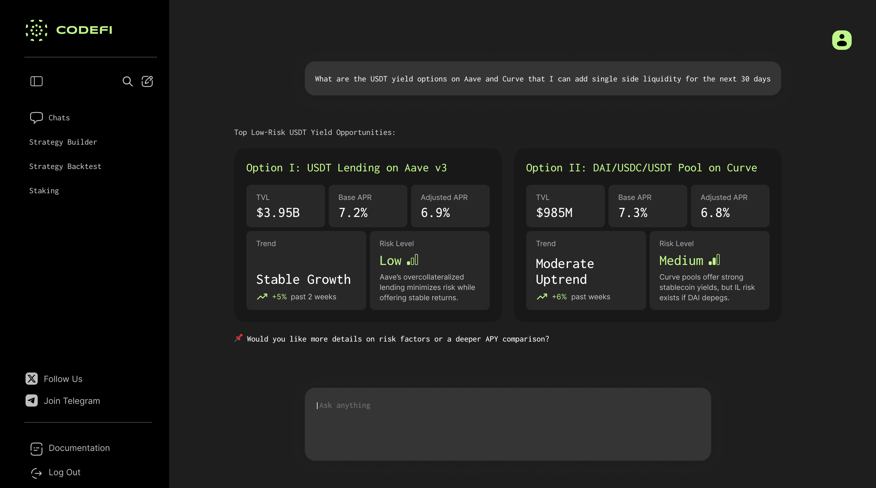Start a new chat via the compose icon
The width and height of the screenshot is (876, 488).
(147, 81)
